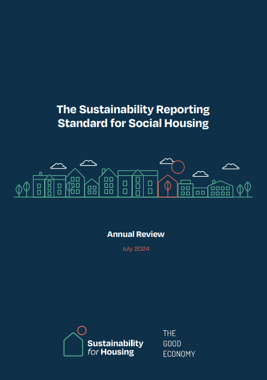Click the pair of green trees at far left

[x=23, y=189]
